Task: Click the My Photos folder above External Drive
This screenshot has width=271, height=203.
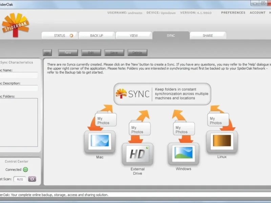Action: (x=140, y=129)
